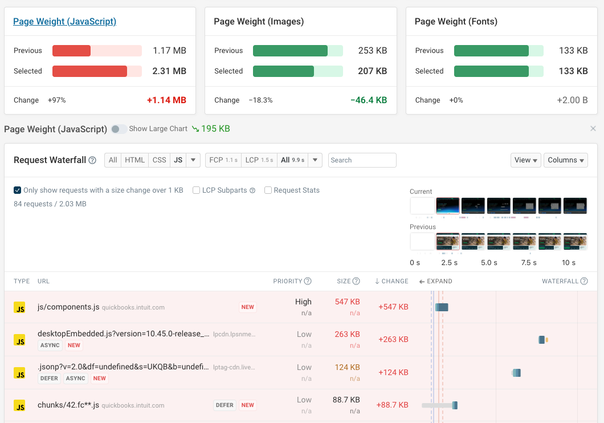Click the green 195 KB link

(x=215, y=129)
